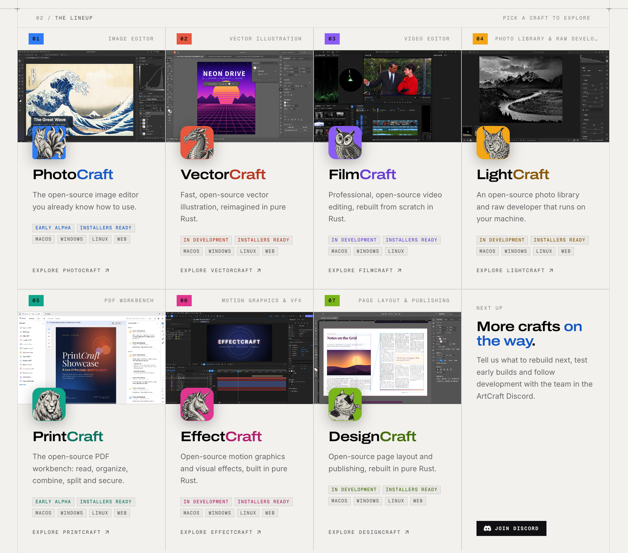Click the LightCraft lynx app icon
The height and width of the screenshot is (553, 628).
(493, 143)
